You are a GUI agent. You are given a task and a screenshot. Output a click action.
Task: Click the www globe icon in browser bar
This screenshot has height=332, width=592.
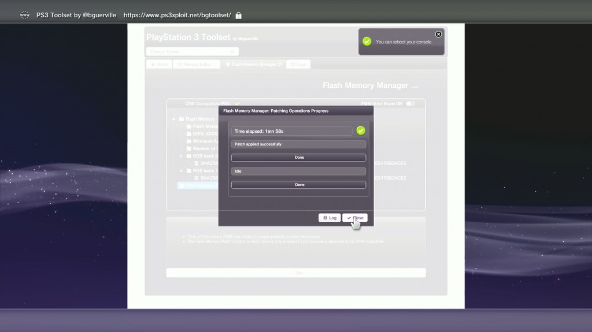24,15
